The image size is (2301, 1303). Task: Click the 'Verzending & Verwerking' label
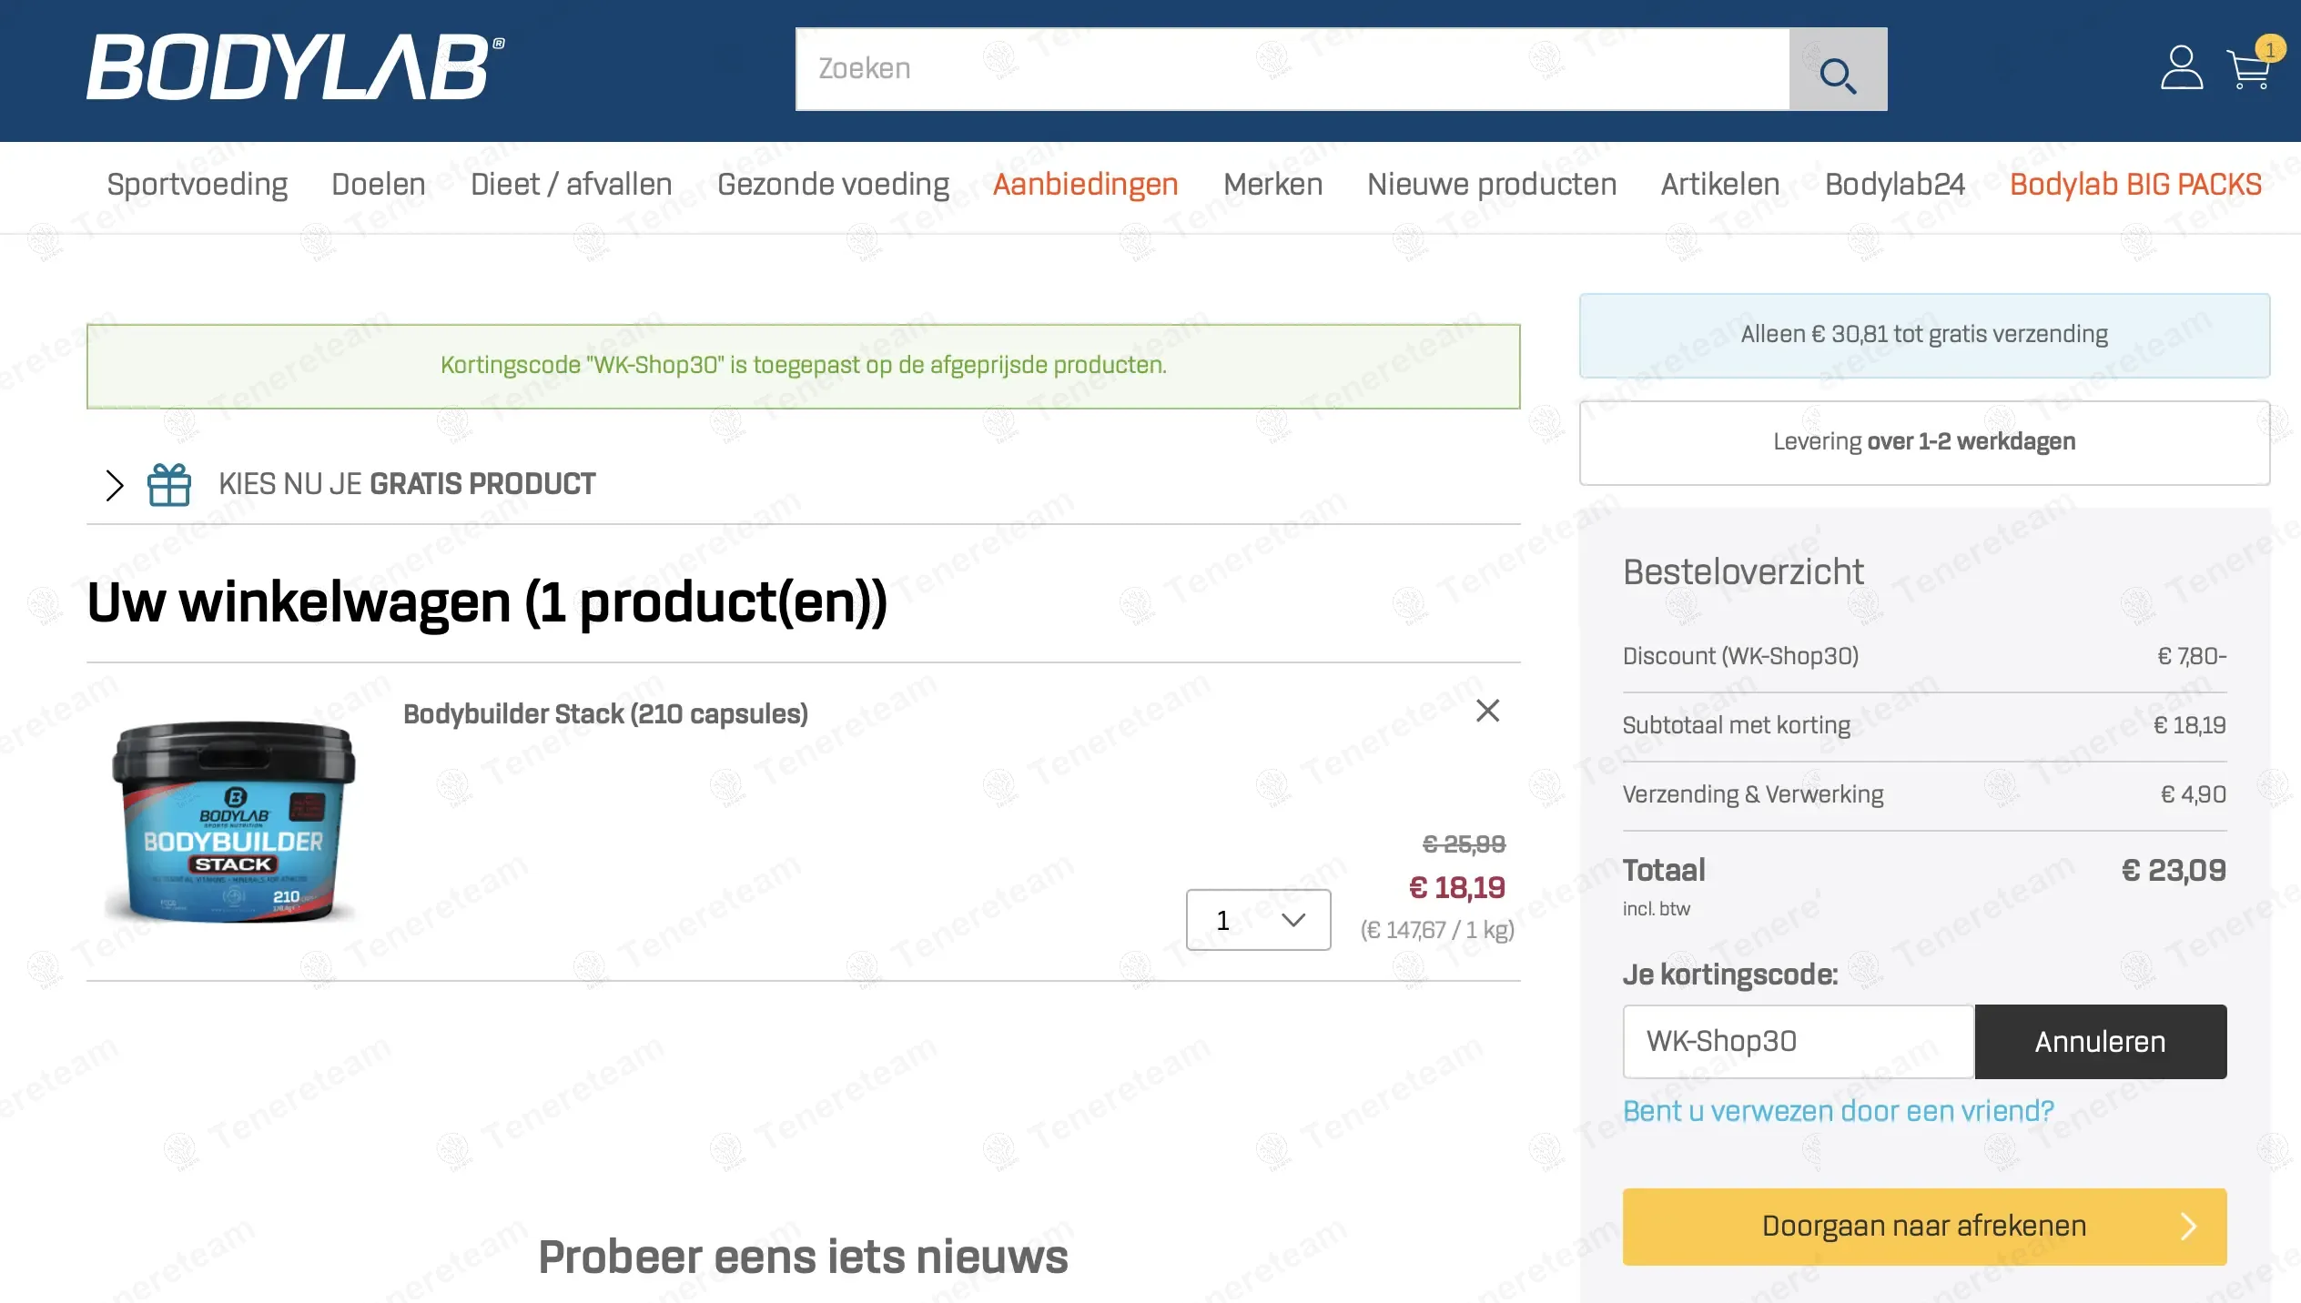(x=1753, y=794)
